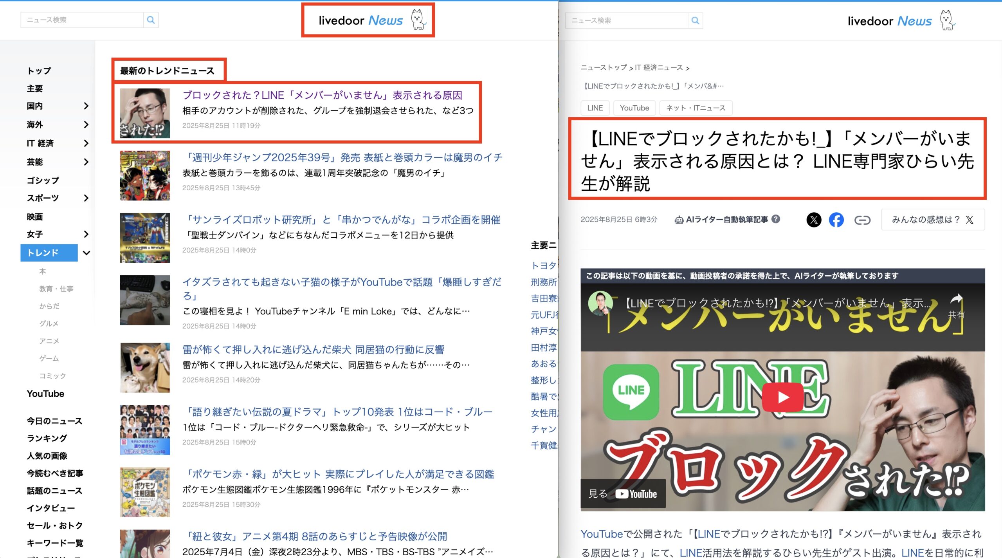Open the 週刊少年ジャンプ2025年39号 article

(x=342, y=157)
